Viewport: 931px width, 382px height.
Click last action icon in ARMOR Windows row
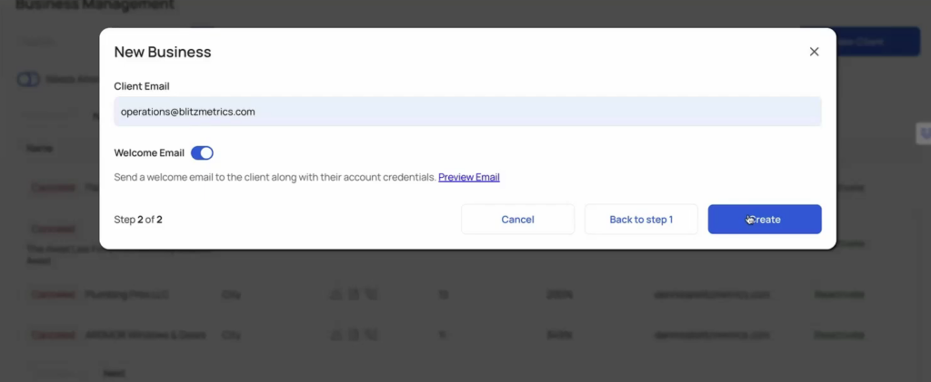tap(371, 335)
